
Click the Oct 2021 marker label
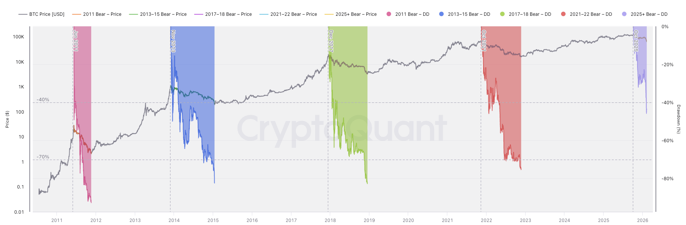[x=484, y=41]
